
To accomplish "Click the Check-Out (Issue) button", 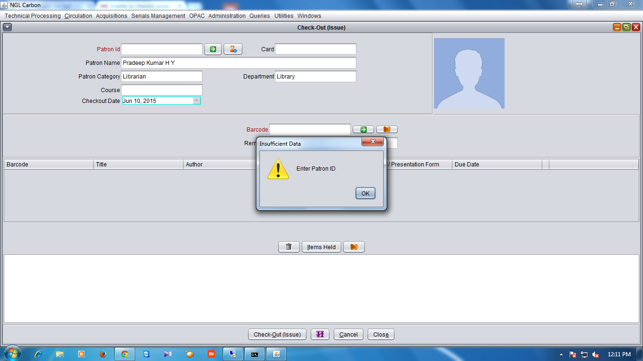I will [x=277, y=334].
